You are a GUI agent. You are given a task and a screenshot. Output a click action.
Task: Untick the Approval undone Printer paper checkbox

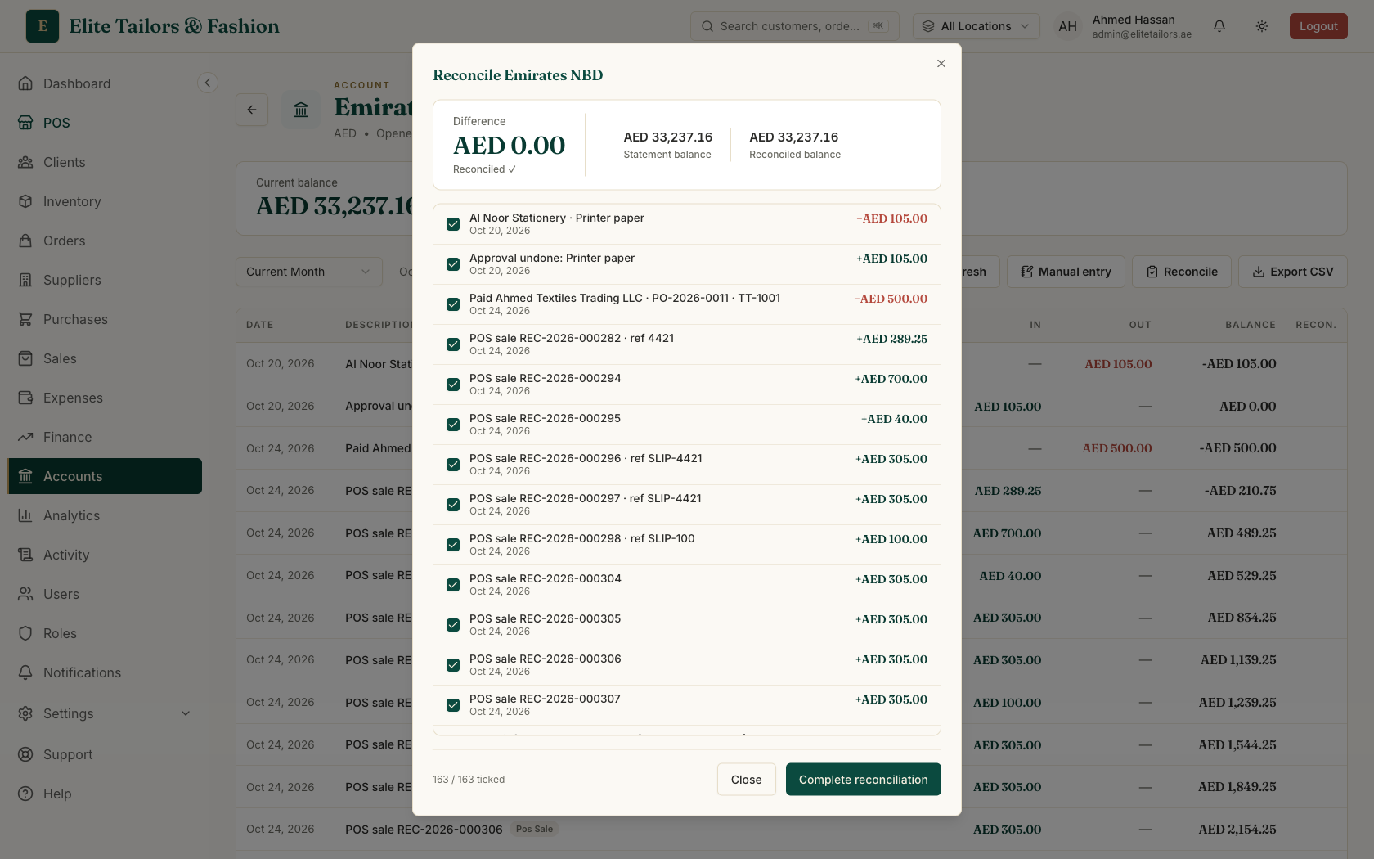pos(453,264)
